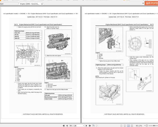Close the Engine (6HK1 Euro2 tab
Screen dimensions: 158x127
pyautogui.click(x=42, y=4)
